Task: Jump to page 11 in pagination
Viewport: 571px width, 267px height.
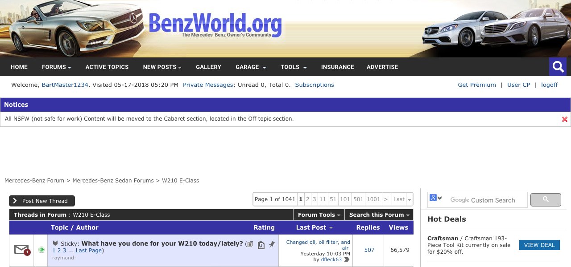Action: (323, 199)
